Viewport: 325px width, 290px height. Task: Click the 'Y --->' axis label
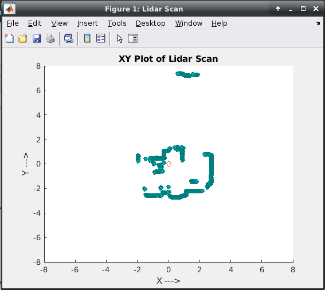tap(25, 164)
